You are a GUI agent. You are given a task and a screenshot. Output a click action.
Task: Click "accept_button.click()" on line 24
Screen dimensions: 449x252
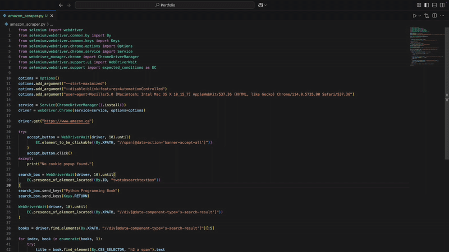[x=49, y=153]
